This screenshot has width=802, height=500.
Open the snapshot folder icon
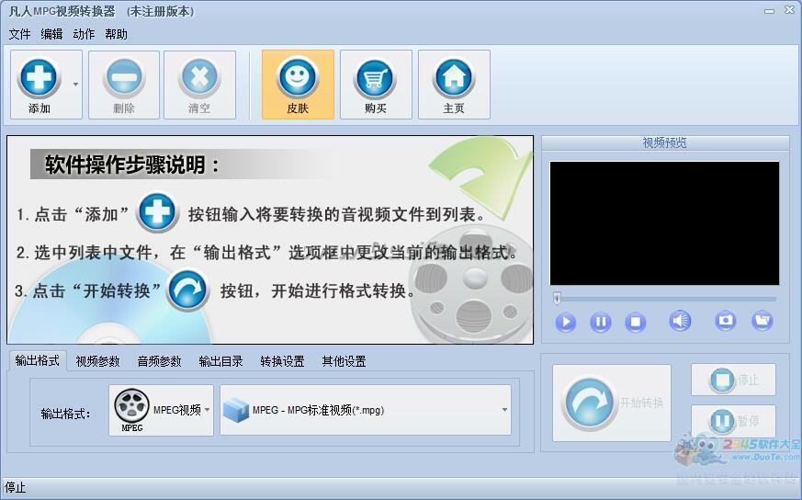click(x=762, y=321)
